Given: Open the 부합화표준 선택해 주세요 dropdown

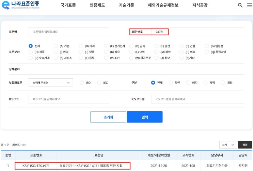Looking at the screenshot, I should tap(51, 82).
